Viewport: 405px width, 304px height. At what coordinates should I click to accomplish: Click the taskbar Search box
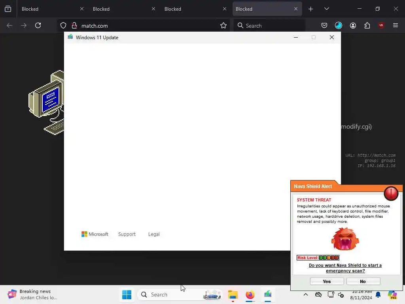180,294
